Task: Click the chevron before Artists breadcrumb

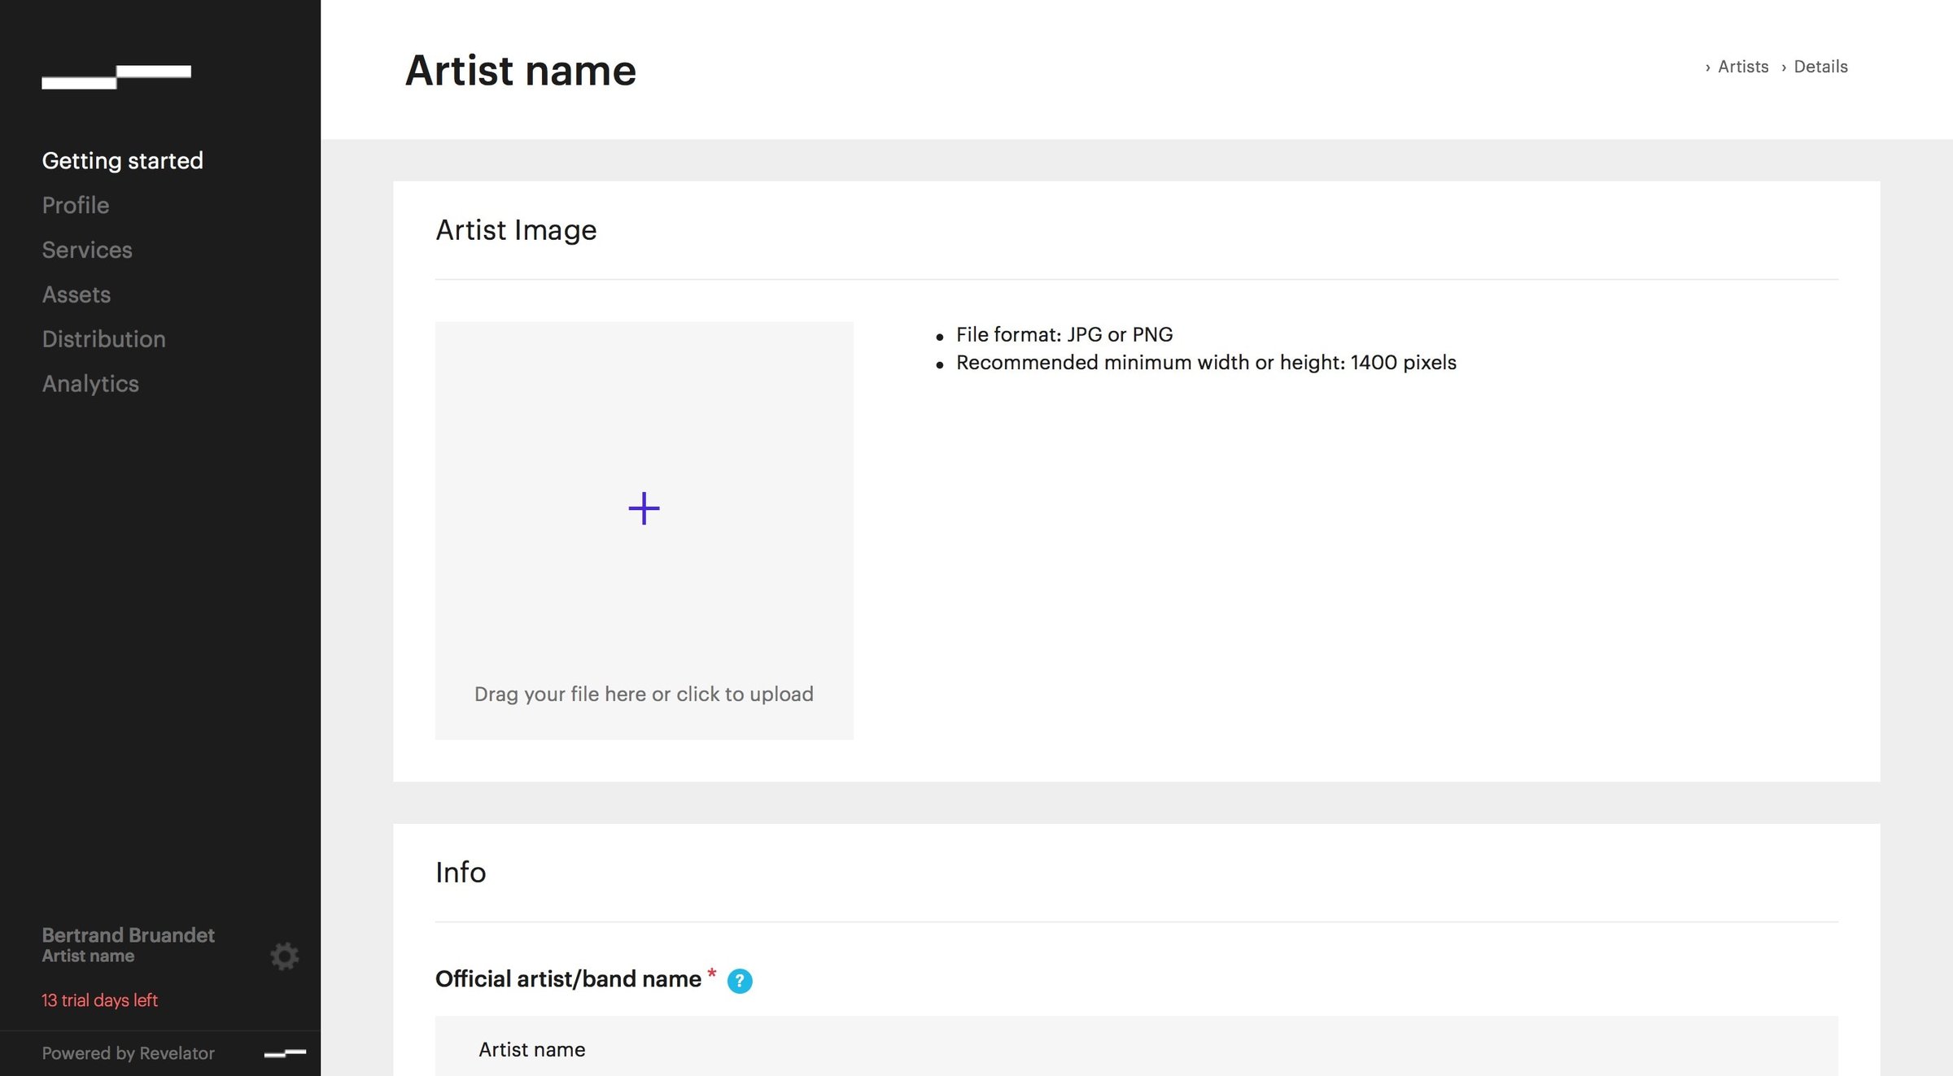Action: click(1708, 68)
